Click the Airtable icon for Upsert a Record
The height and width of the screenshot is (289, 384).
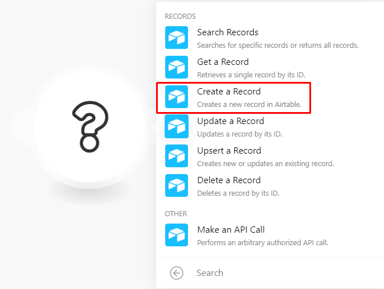[x=177, y=156]
